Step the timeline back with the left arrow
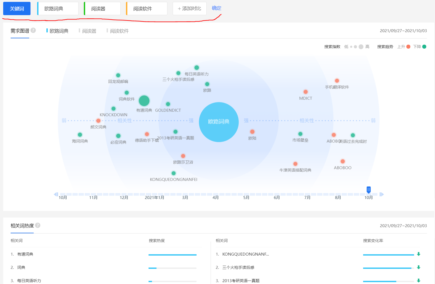The image size is (435, 284). [56, 194]
